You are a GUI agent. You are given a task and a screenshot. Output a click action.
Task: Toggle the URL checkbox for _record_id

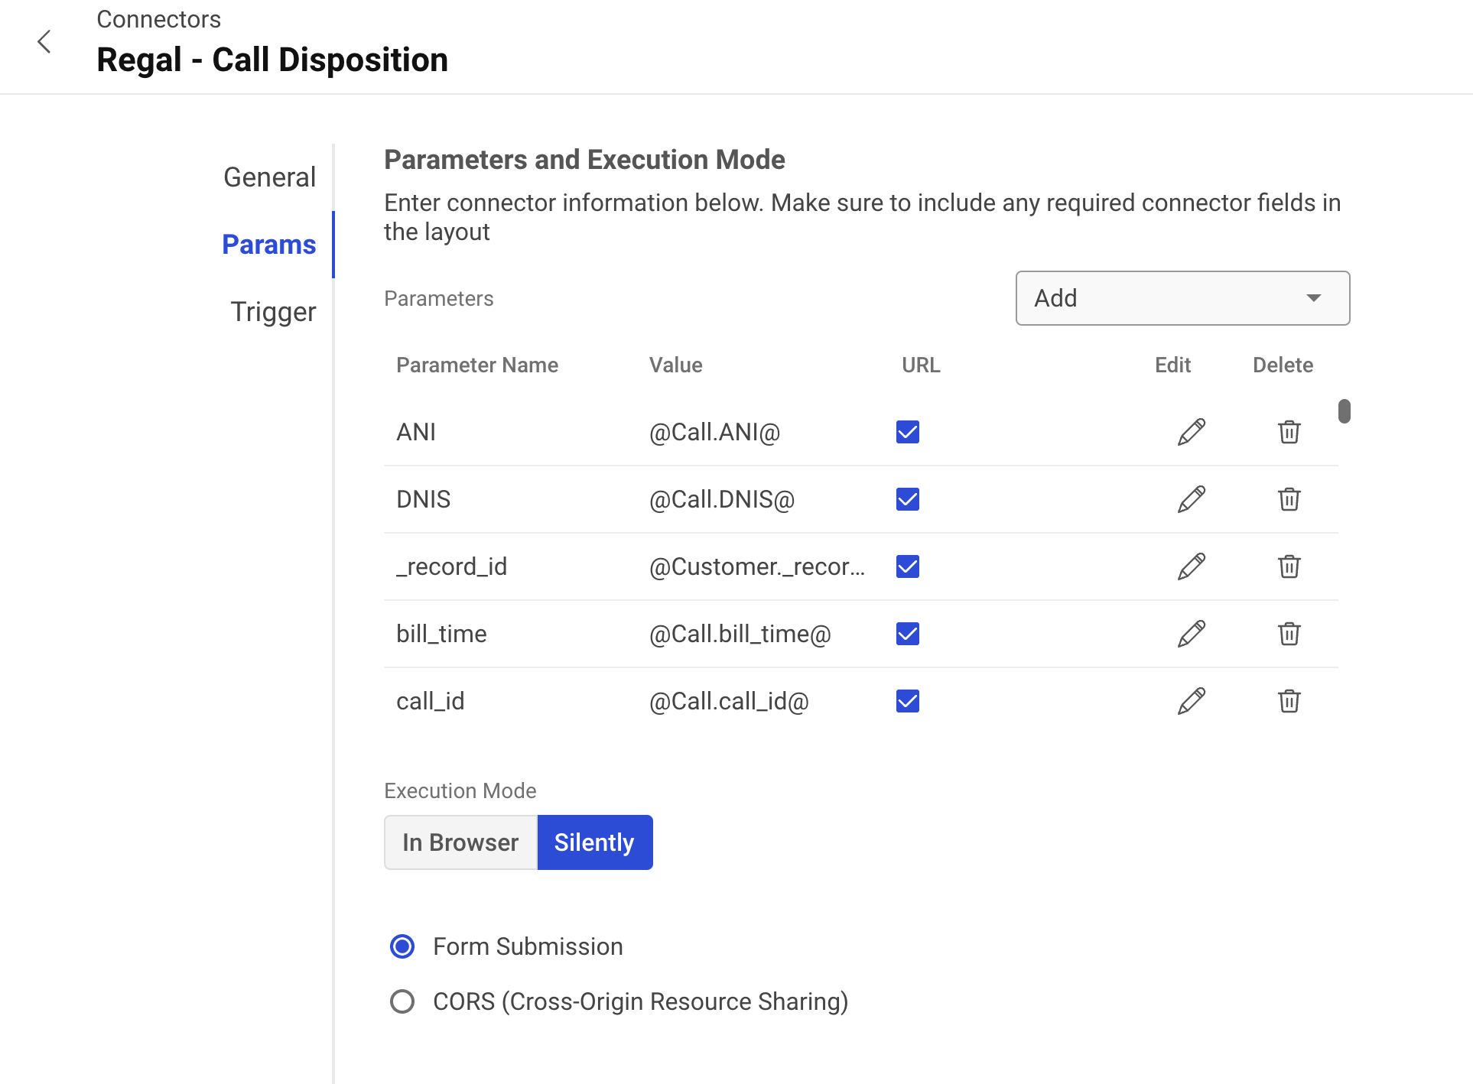click(907, 566)
